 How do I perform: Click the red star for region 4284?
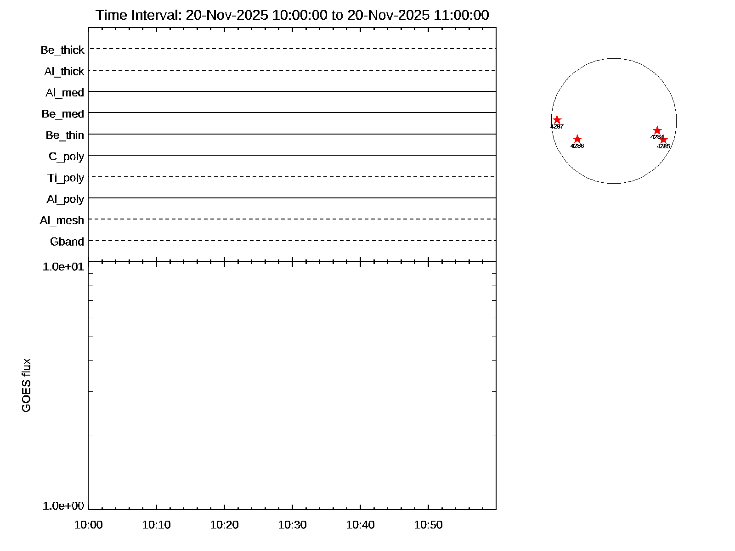coord(657,130)
